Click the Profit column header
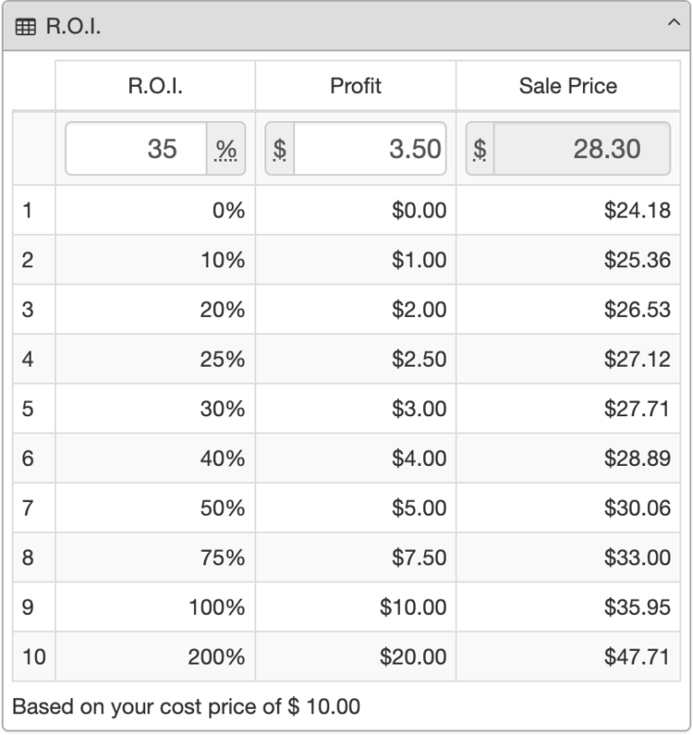Viewport: 693px width, 735px height. point(356,86)
